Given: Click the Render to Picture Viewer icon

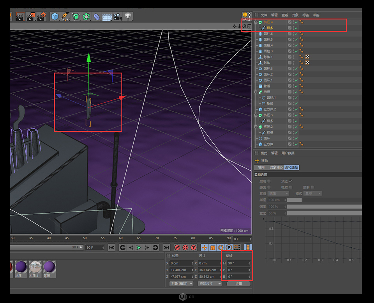Looking at the screenshot, I should point(32,16).
